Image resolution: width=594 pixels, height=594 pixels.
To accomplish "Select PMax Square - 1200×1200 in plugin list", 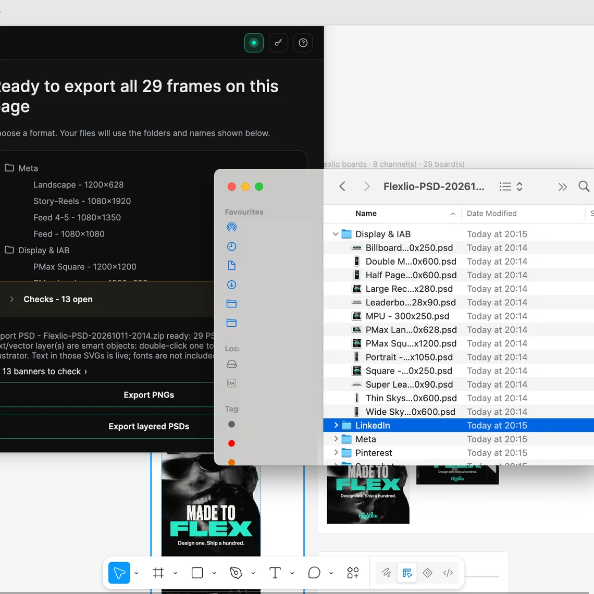I will click(x=84, y=267).
